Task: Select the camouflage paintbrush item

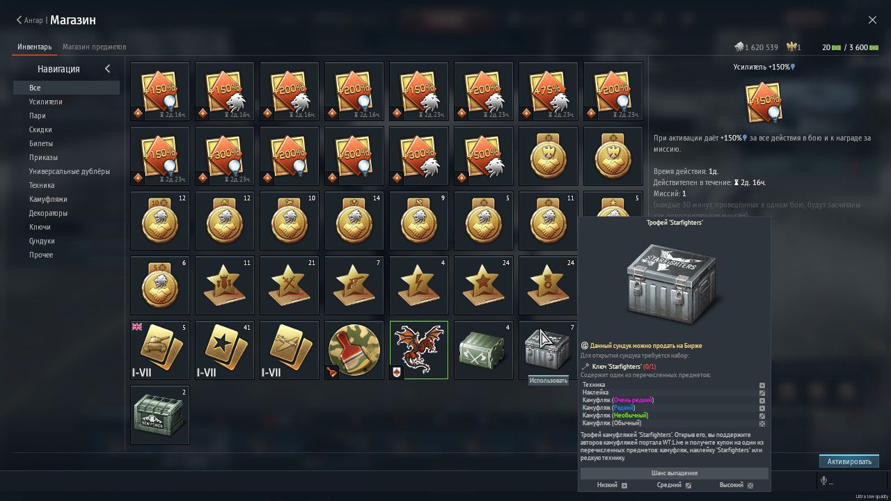Action: [354, 350]
